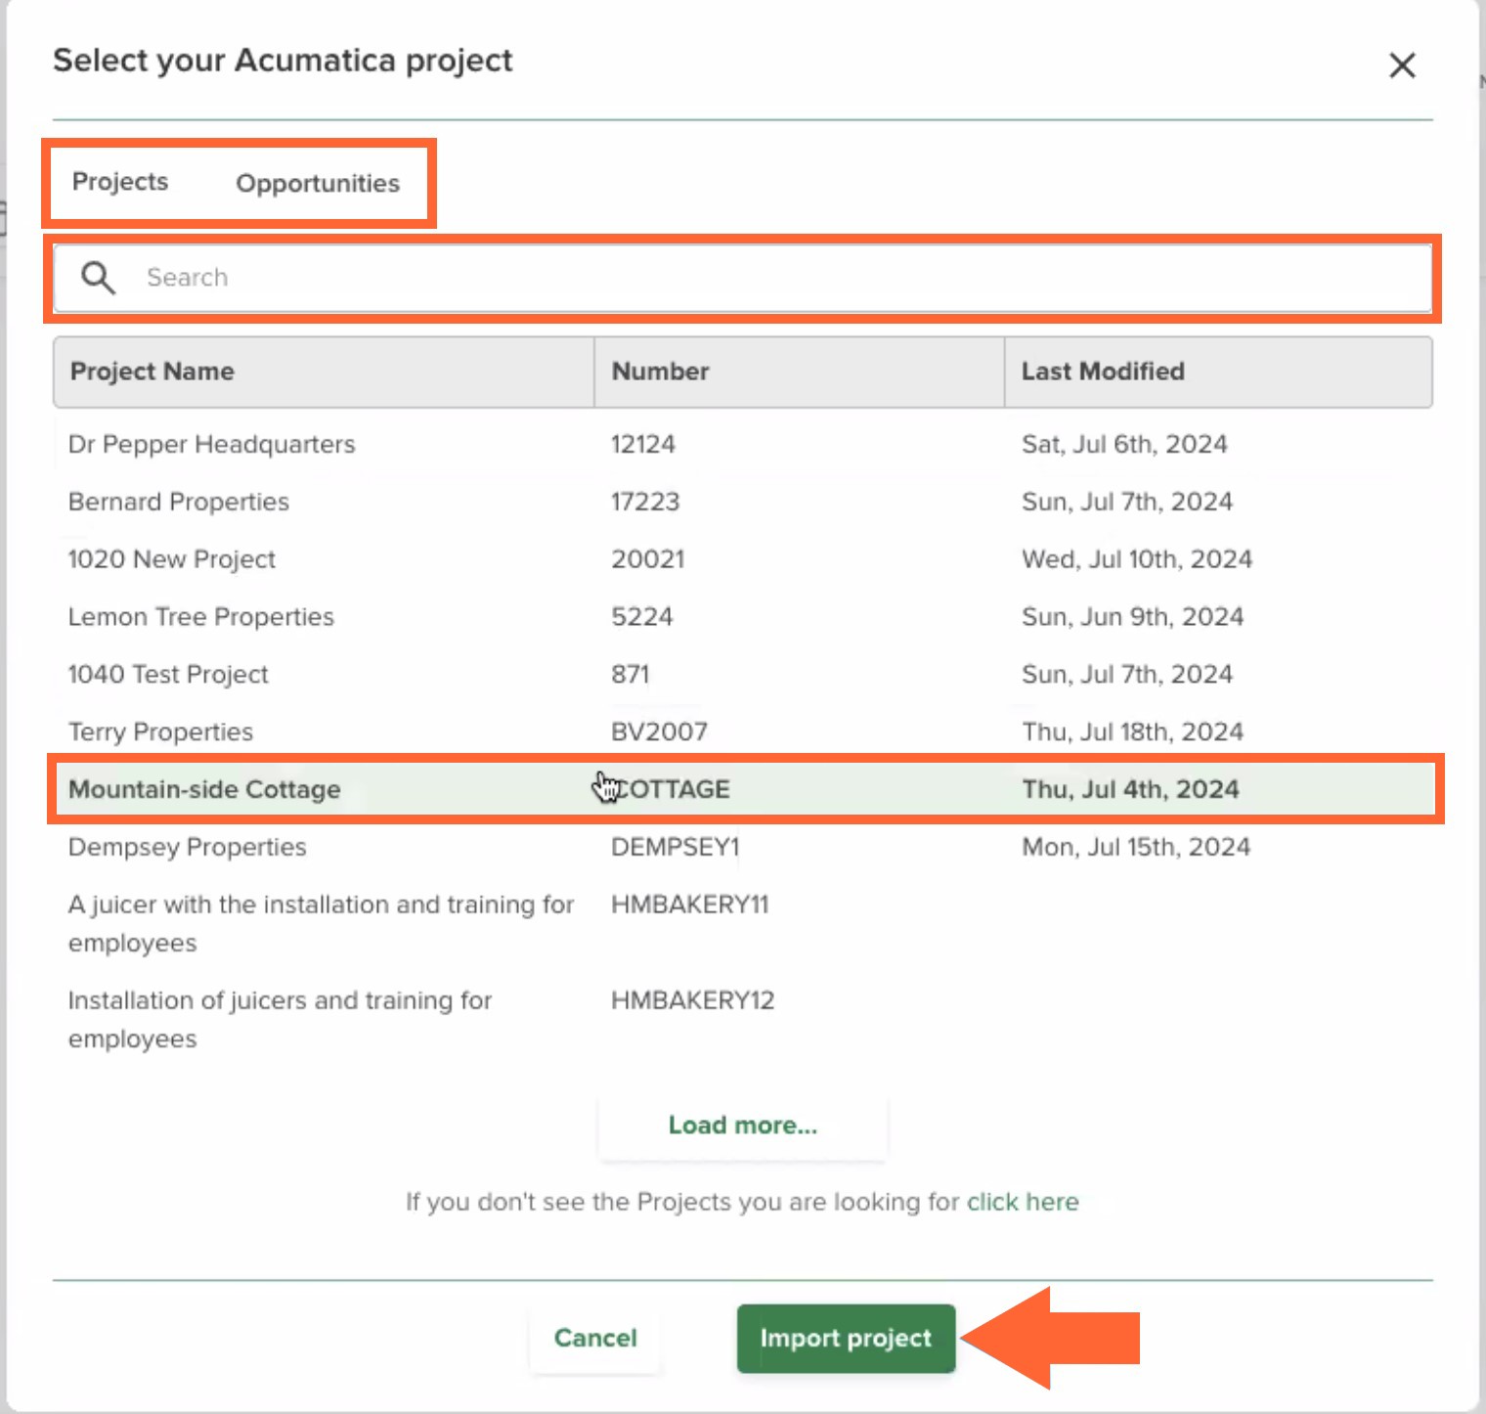The height and width of the screenshot is (1414, 1486).
Task: Select the Mountain-side Cottage project
Action: tap(743, 789)
